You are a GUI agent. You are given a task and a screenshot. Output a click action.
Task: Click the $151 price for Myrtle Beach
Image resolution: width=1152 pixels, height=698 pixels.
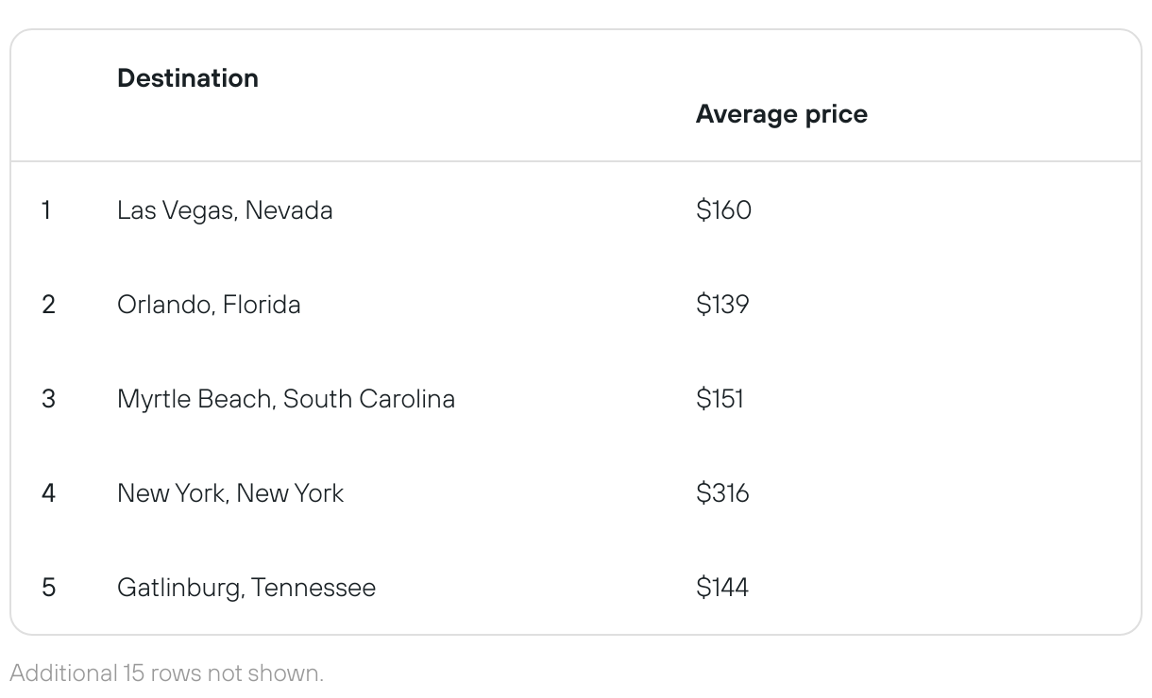pos(720,398)
